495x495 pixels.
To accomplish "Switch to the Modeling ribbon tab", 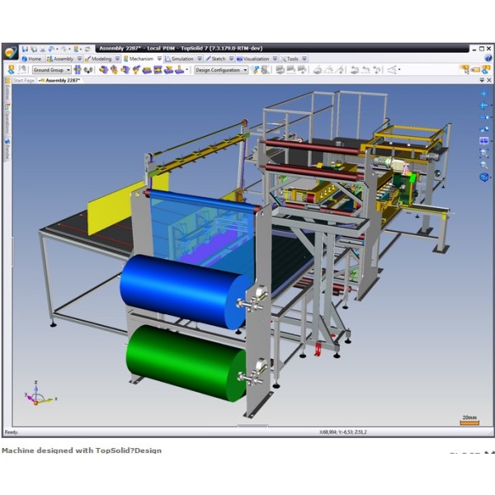I will [98, 59].
